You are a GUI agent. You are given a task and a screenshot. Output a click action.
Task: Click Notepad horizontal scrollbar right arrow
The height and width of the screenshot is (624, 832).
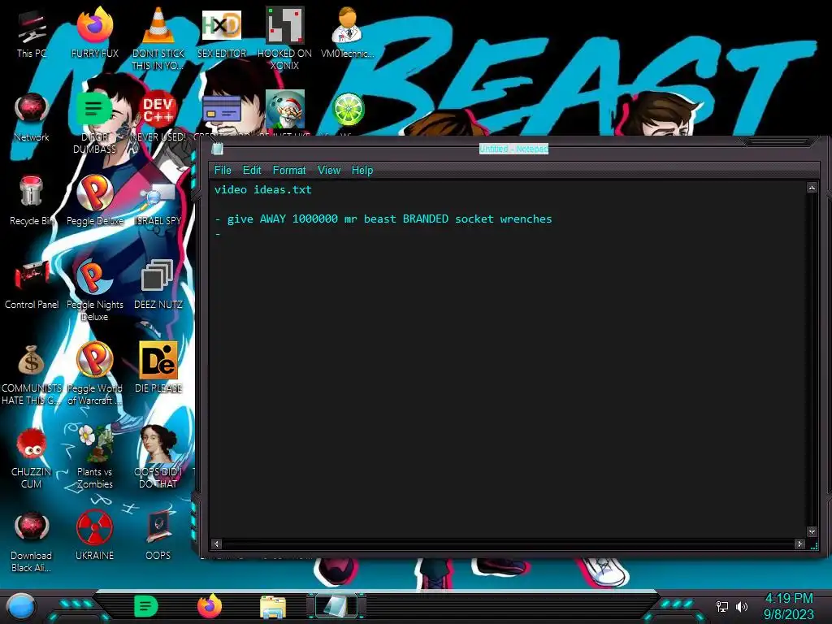tap(800, 544)
